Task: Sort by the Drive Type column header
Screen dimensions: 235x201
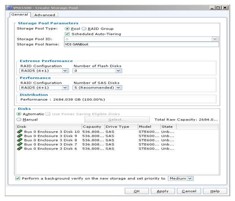Action: (x=121, y=127)
